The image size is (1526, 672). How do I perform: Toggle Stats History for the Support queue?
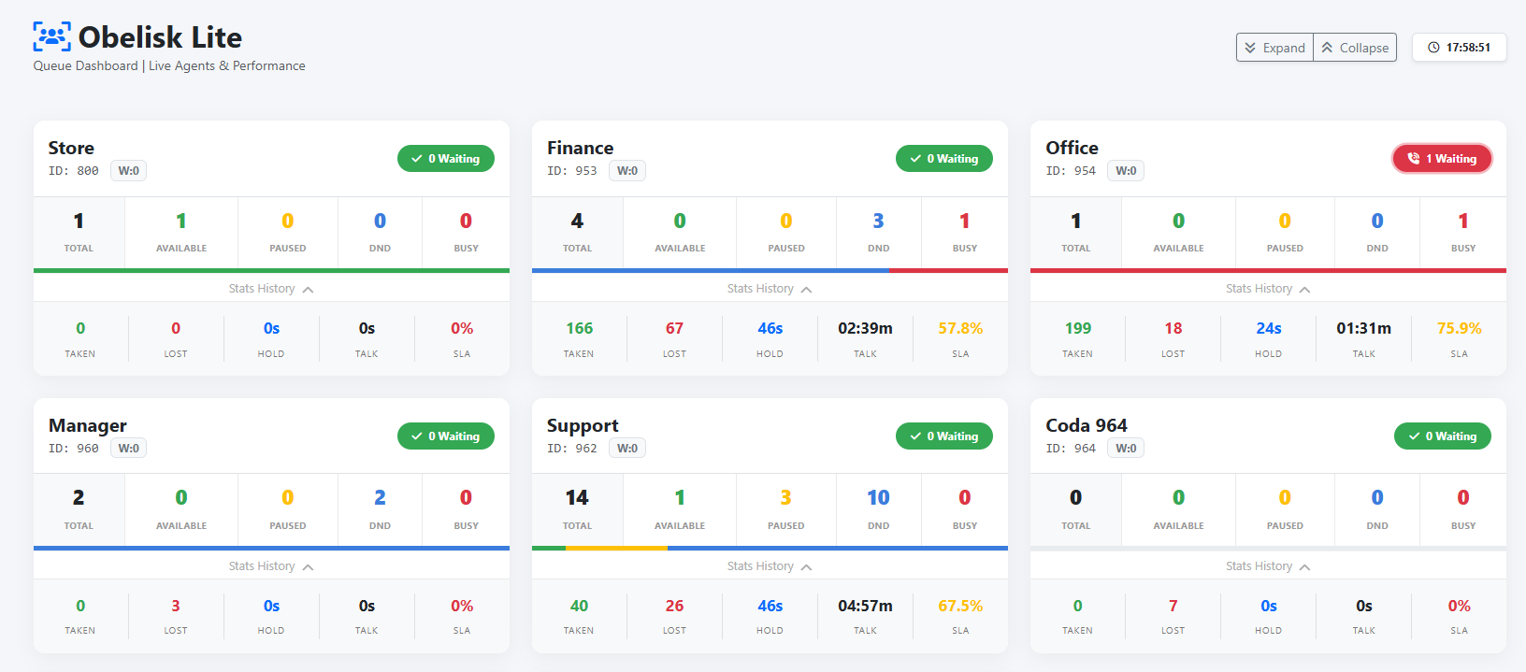(x=770, y=566)
